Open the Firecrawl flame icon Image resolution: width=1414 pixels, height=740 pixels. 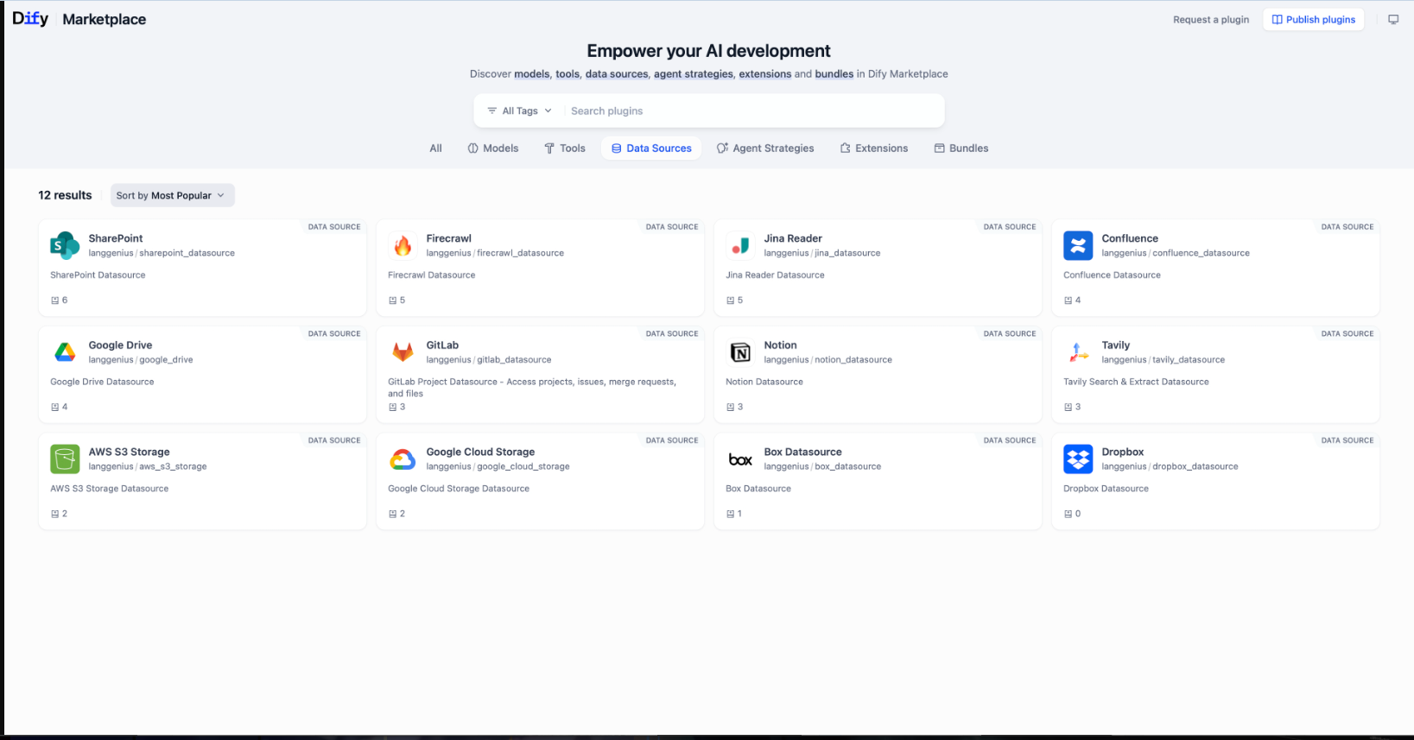403,245
